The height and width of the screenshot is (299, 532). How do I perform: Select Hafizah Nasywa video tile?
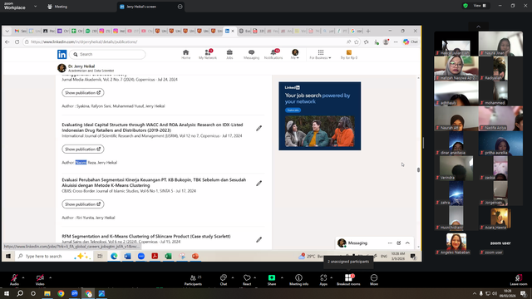(456, 68)
